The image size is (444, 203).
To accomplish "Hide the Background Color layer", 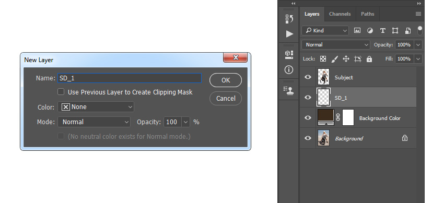I will coord(308,117).
